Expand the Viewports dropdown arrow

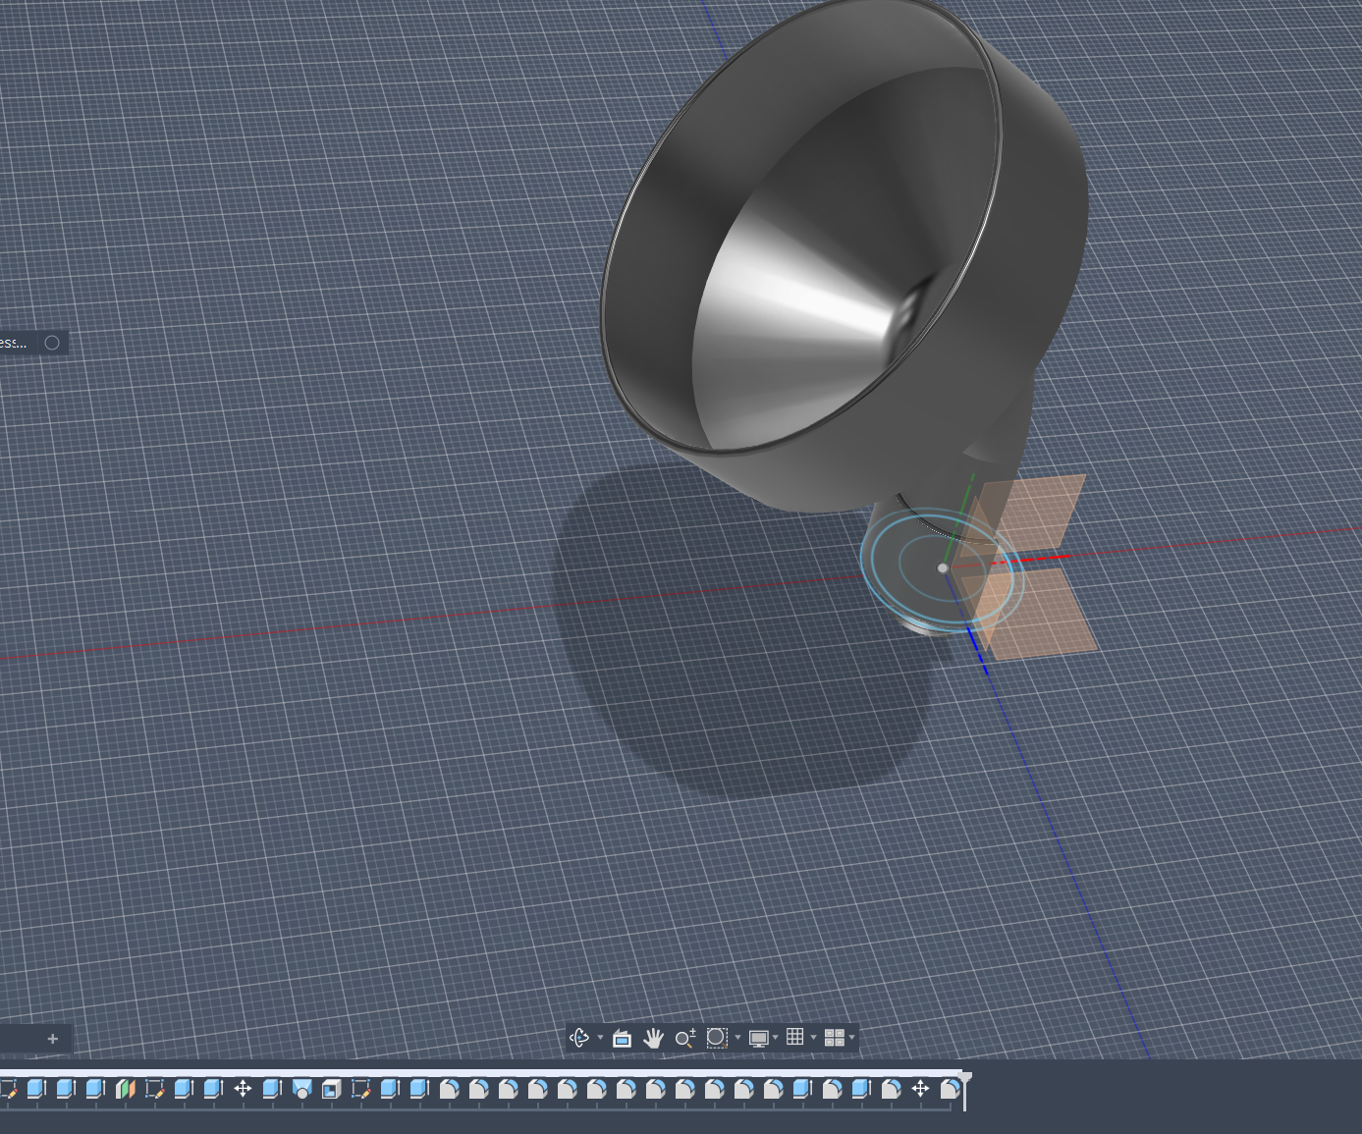[851, 1038]
